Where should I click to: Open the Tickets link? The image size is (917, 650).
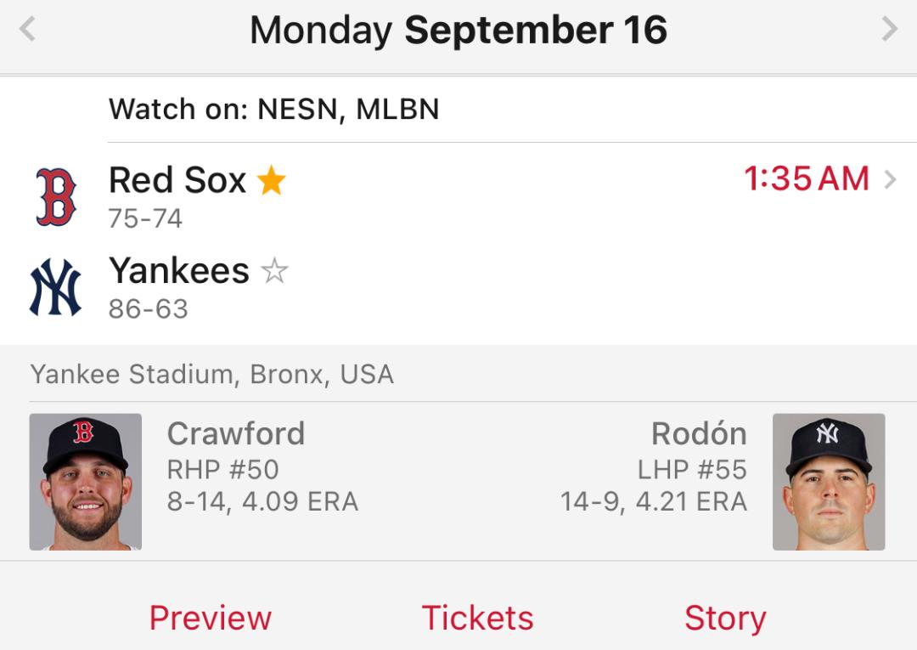click(x=478, y=618)
